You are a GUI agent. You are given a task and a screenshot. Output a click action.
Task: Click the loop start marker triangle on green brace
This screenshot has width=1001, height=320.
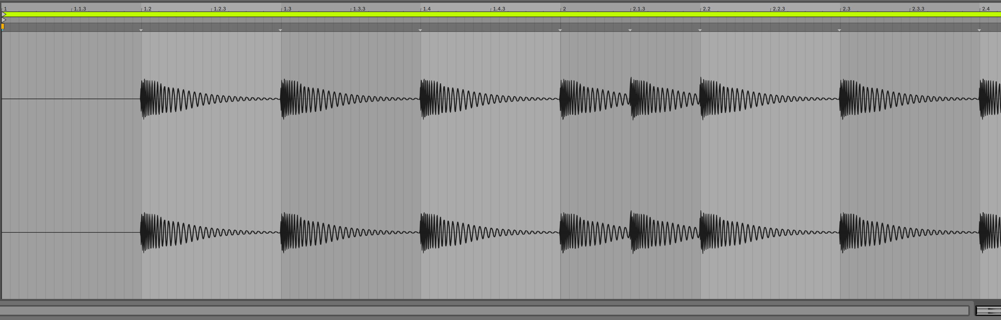pos(4,14)
